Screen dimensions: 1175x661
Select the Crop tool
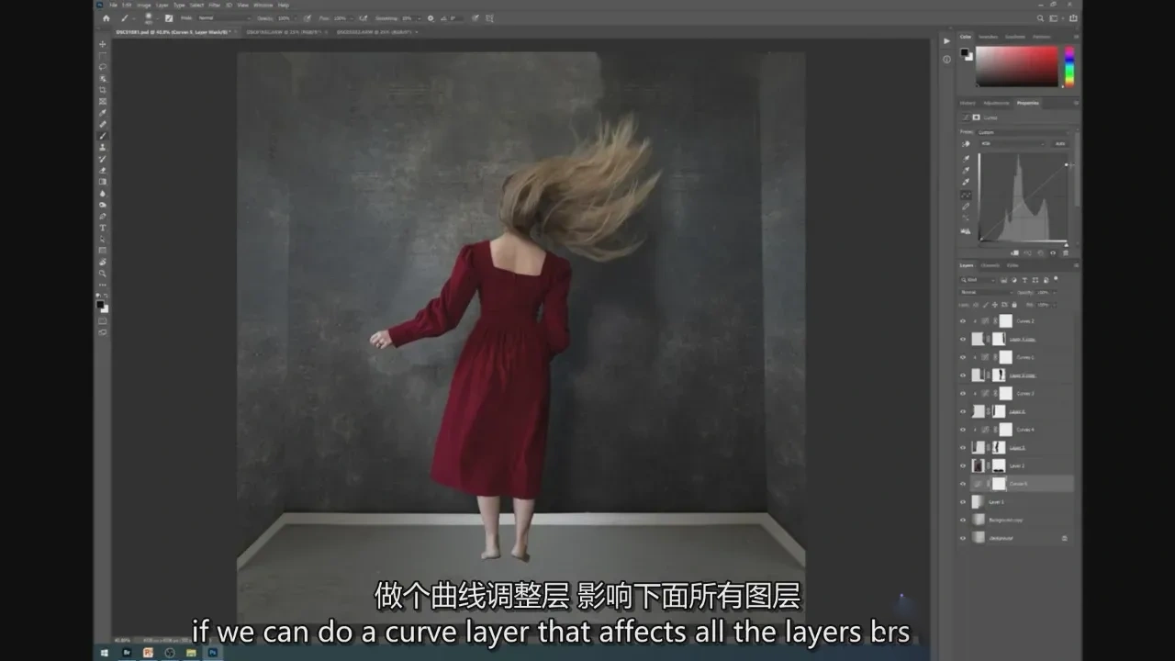[x=102, y=90]
